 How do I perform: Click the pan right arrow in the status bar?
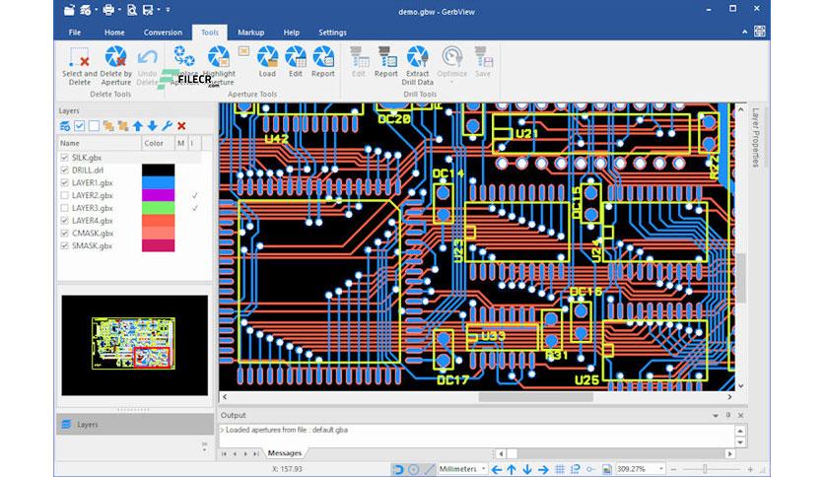543,469
